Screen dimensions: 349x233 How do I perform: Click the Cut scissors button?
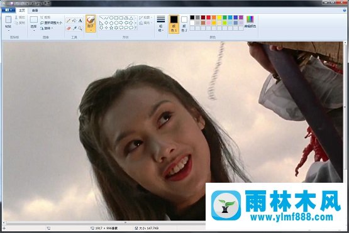pos(20,18)
